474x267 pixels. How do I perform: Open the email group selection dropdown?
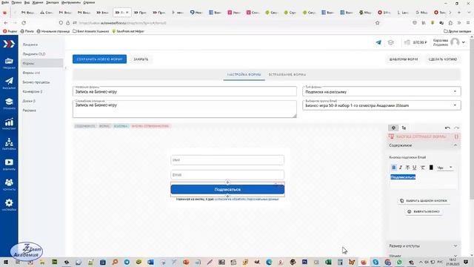(x=381, y=105)
